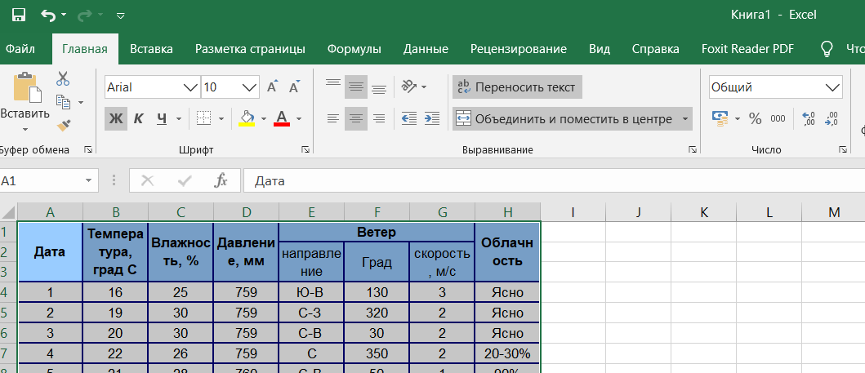865x373 pixels.
Task: Toggle center horizontal alignment
Action: 356,118
